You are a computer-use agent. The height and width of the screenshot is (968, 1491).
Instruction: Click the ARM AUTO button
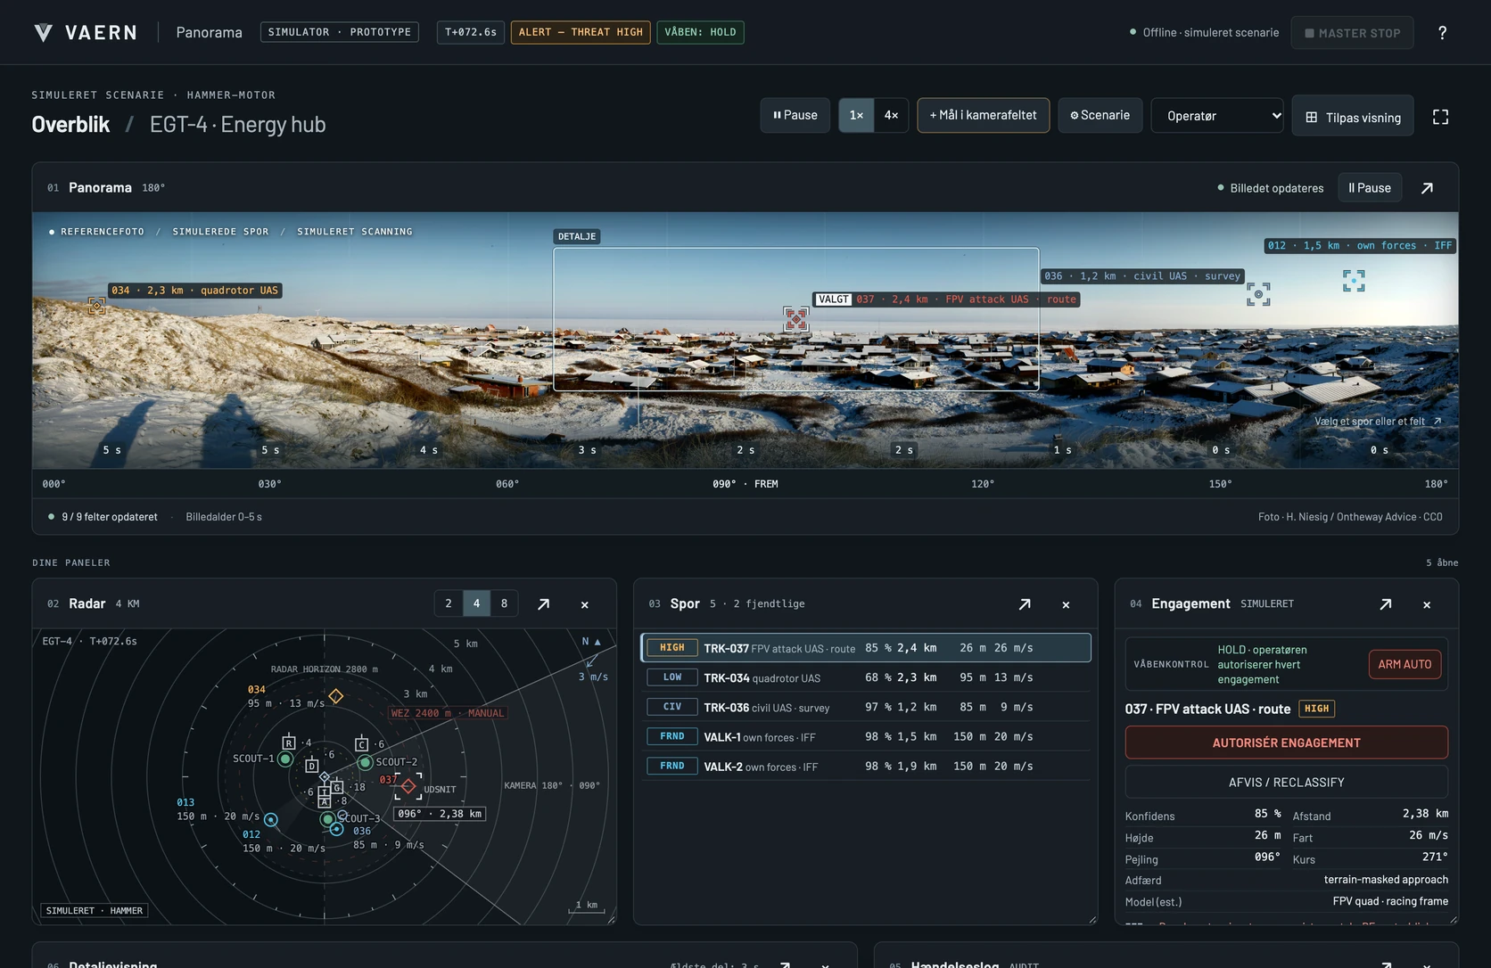pyautogui.click(x=1405, y=664)
